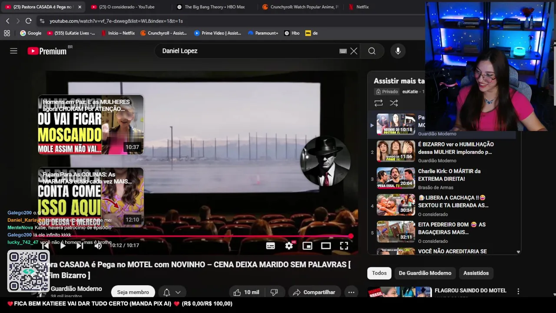Skip to next video in playlist
Image resolution: width=556 pixels, height=313 pixels.
click(80, 246)
